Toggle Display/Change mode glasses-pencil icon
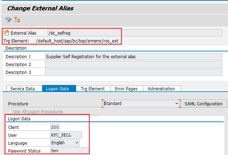228x155 pixels. coord(9,20)
